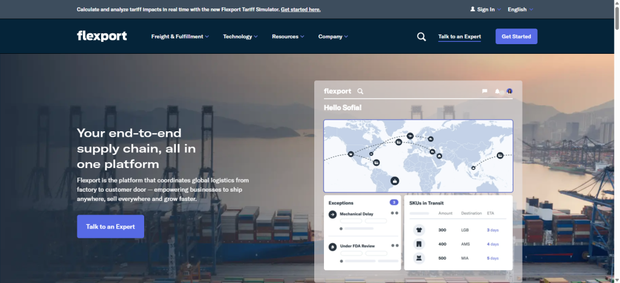This screenshot has height=283, width=620.
Task: Click the 'Amount' column header
Action: 445,213
